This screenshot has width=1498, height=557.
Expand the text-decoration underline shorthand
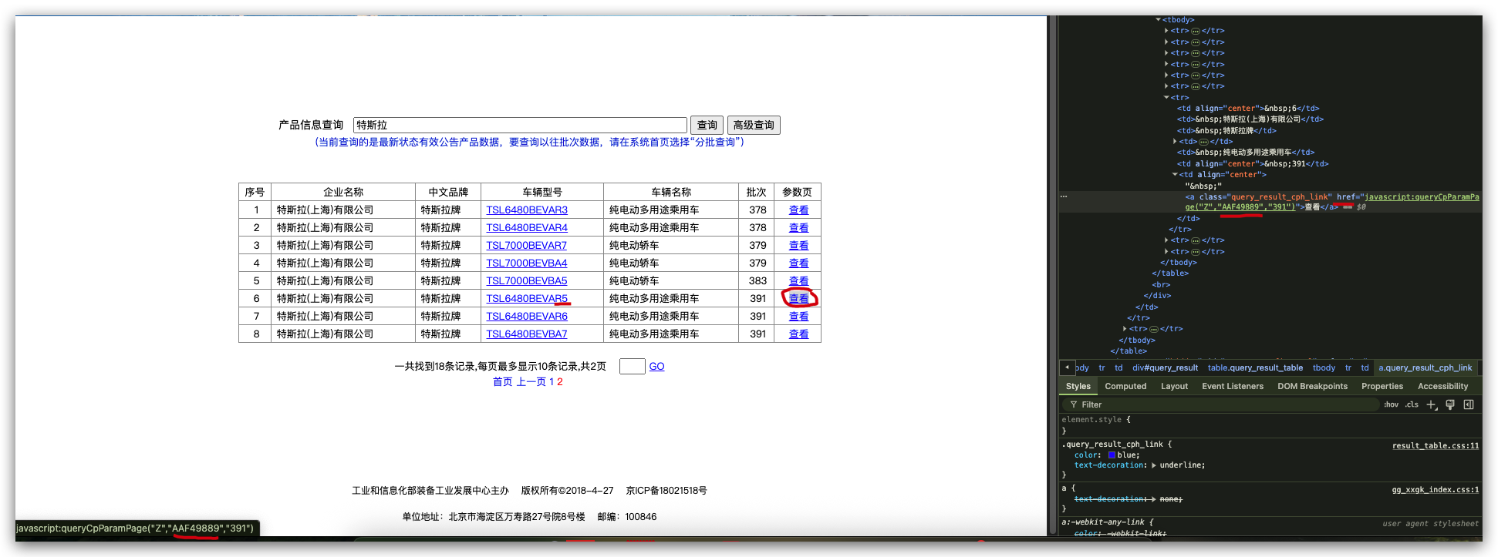click(x=1154, y=465)
